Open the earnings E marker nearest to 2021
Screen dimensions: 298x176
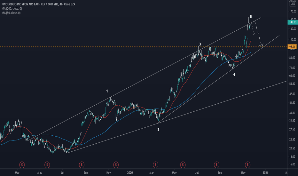[x=247, y=164]
